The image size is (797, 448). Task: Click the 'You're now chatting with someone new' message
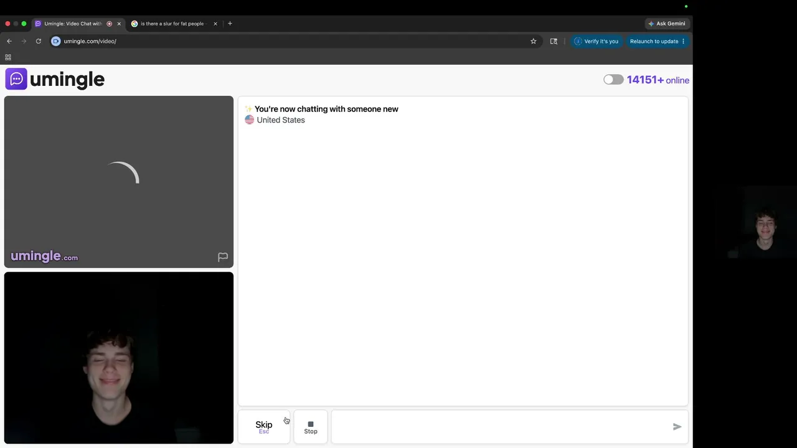326,109
